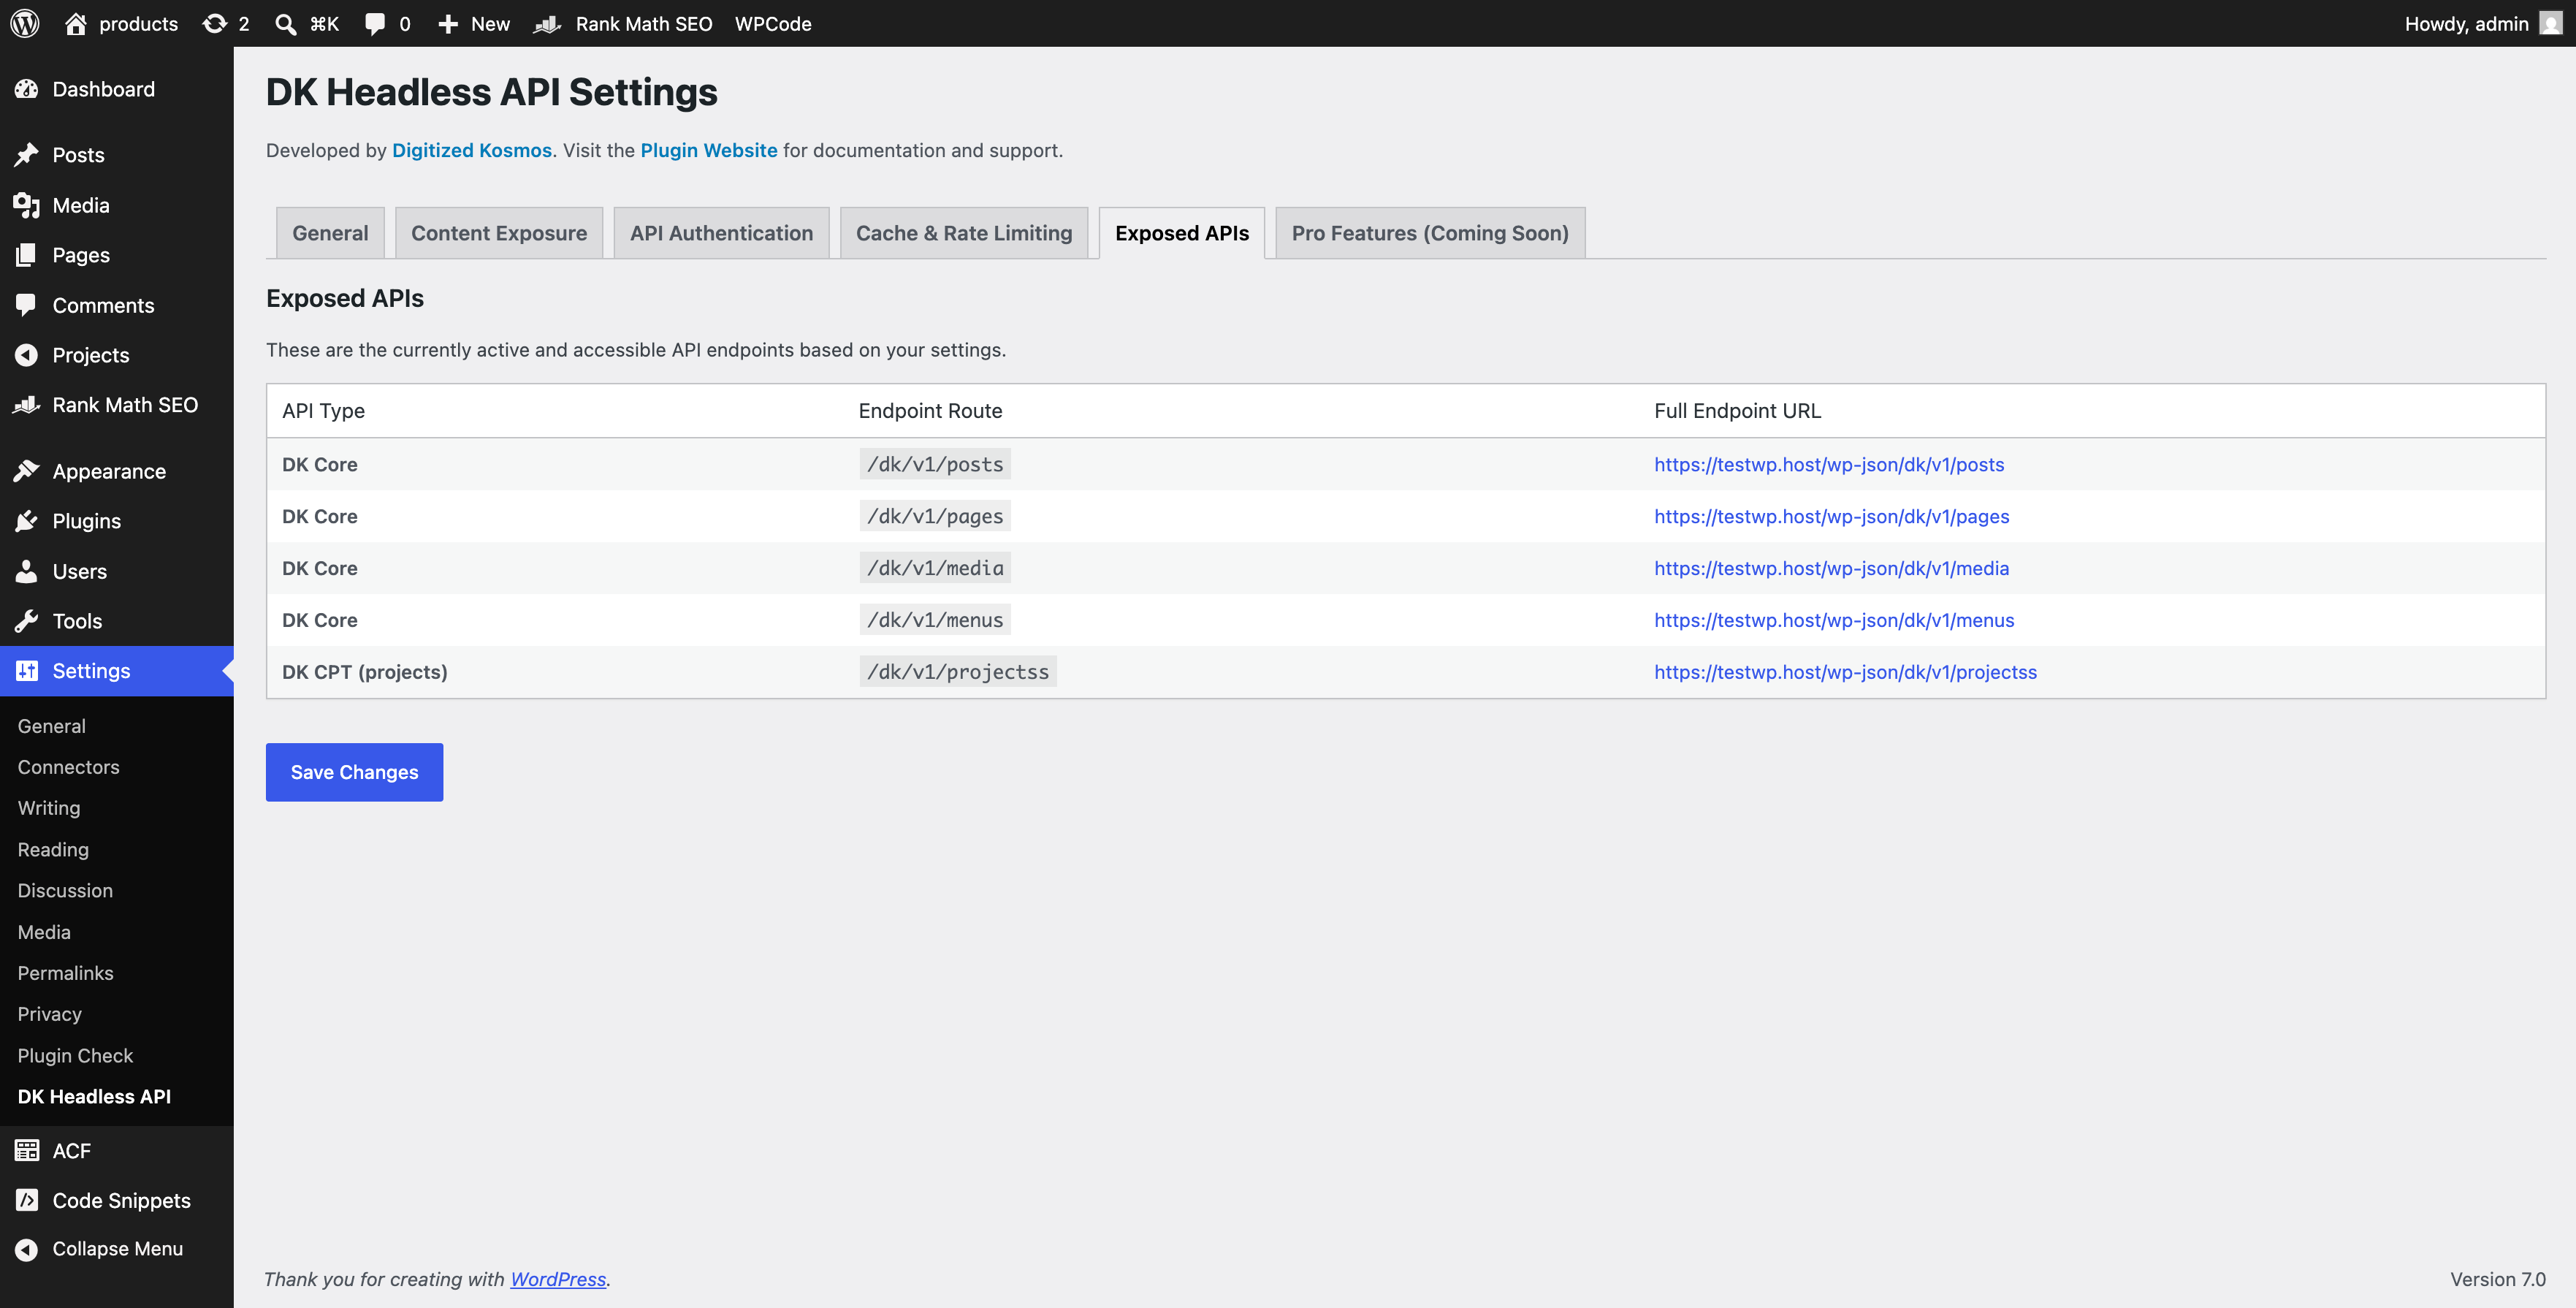Screen dimensions: 2576x1308
Task: Open the /dk/v1/projectss full endpoint URL
Action: tap(1845, 672)
